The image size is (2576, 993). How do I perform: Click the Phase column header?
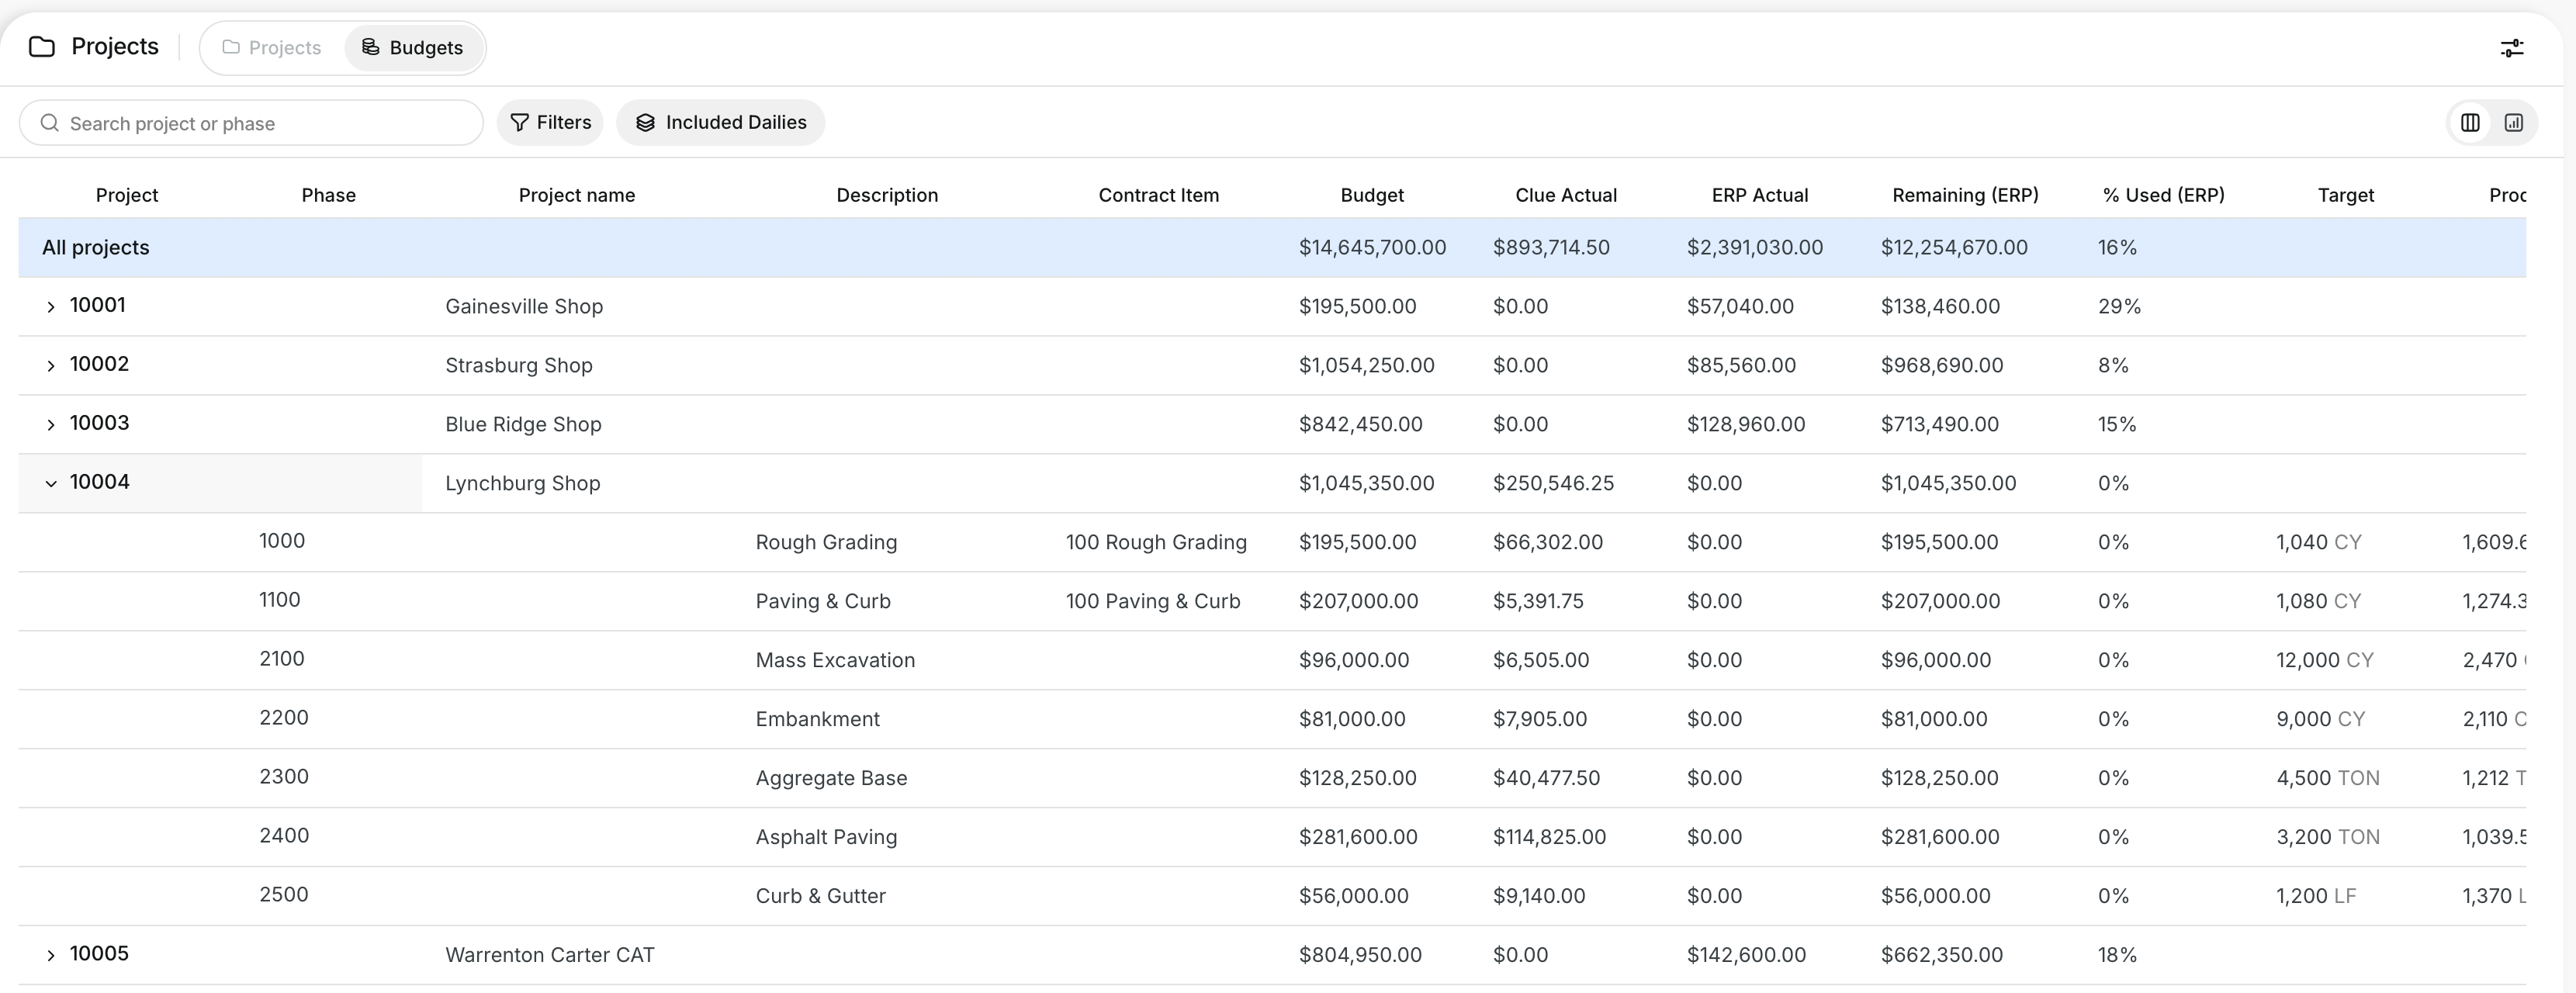[x=329, y=195]
